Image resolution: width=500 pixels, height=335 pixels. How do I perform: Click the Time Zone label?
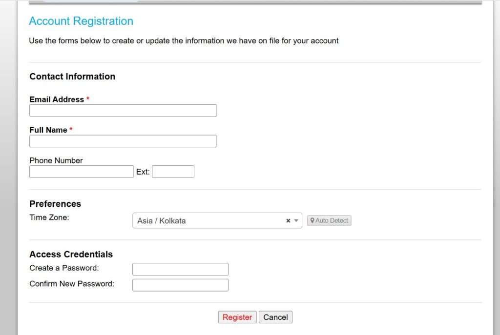(49, 217)
